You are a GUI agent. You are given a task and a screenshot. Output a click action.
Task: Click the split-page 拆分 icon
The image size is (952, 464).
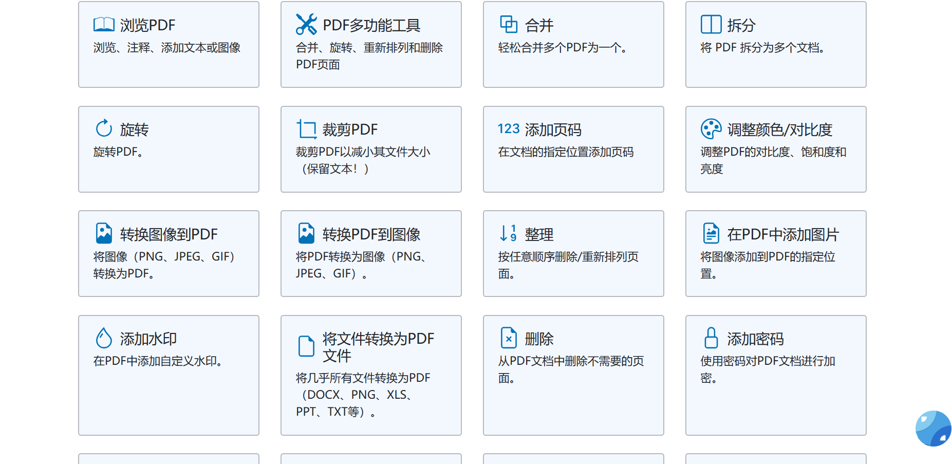point(711,24)
